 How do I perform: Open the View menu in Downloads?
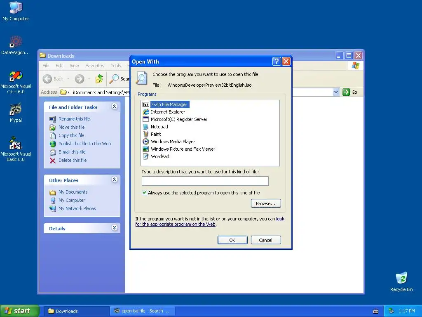click(74, 66)
